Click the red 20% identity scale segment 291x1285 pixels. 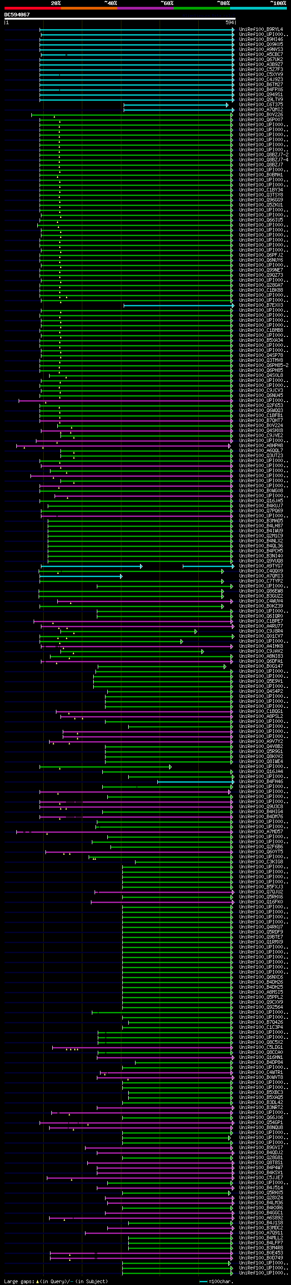click(33, 8)
